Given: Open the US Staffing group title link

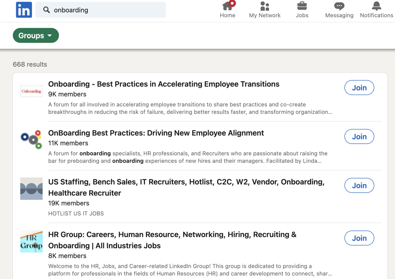Looking at the screenshot, I should 186,187.
